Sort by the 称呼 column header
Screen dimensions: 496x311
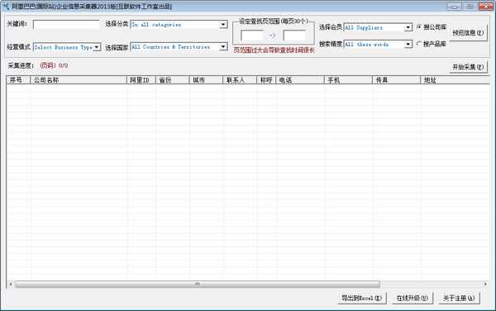pos(266,80)
